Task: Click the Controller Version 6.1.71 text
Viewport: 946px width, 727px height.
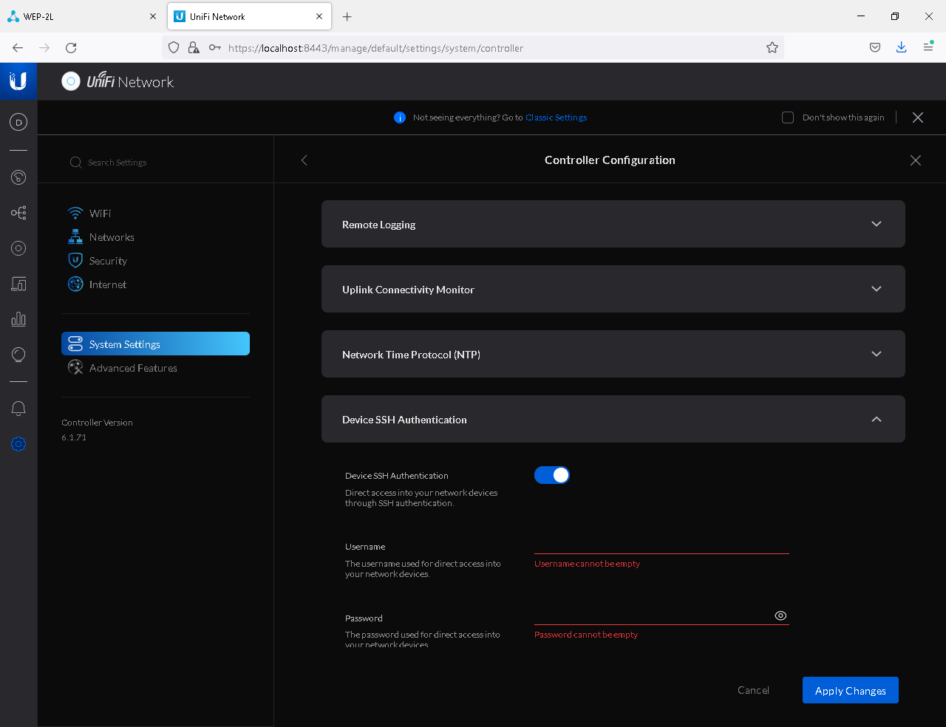Action: 97,430
